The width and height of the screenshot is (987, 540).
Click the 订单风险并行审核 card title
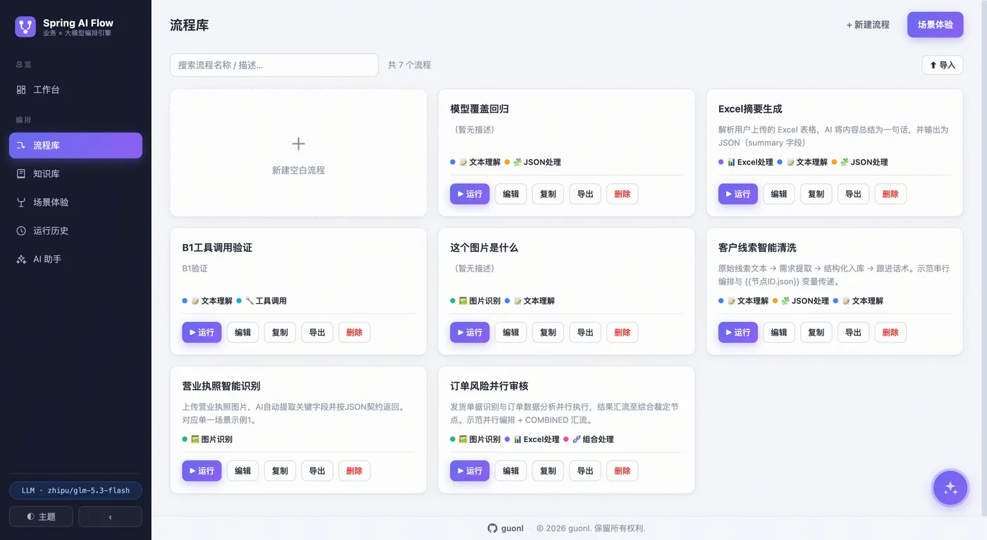coord(489,386)
